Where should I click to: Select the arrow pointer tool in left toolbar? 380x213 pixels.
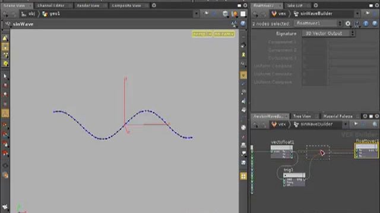click(x=5, y=76)
